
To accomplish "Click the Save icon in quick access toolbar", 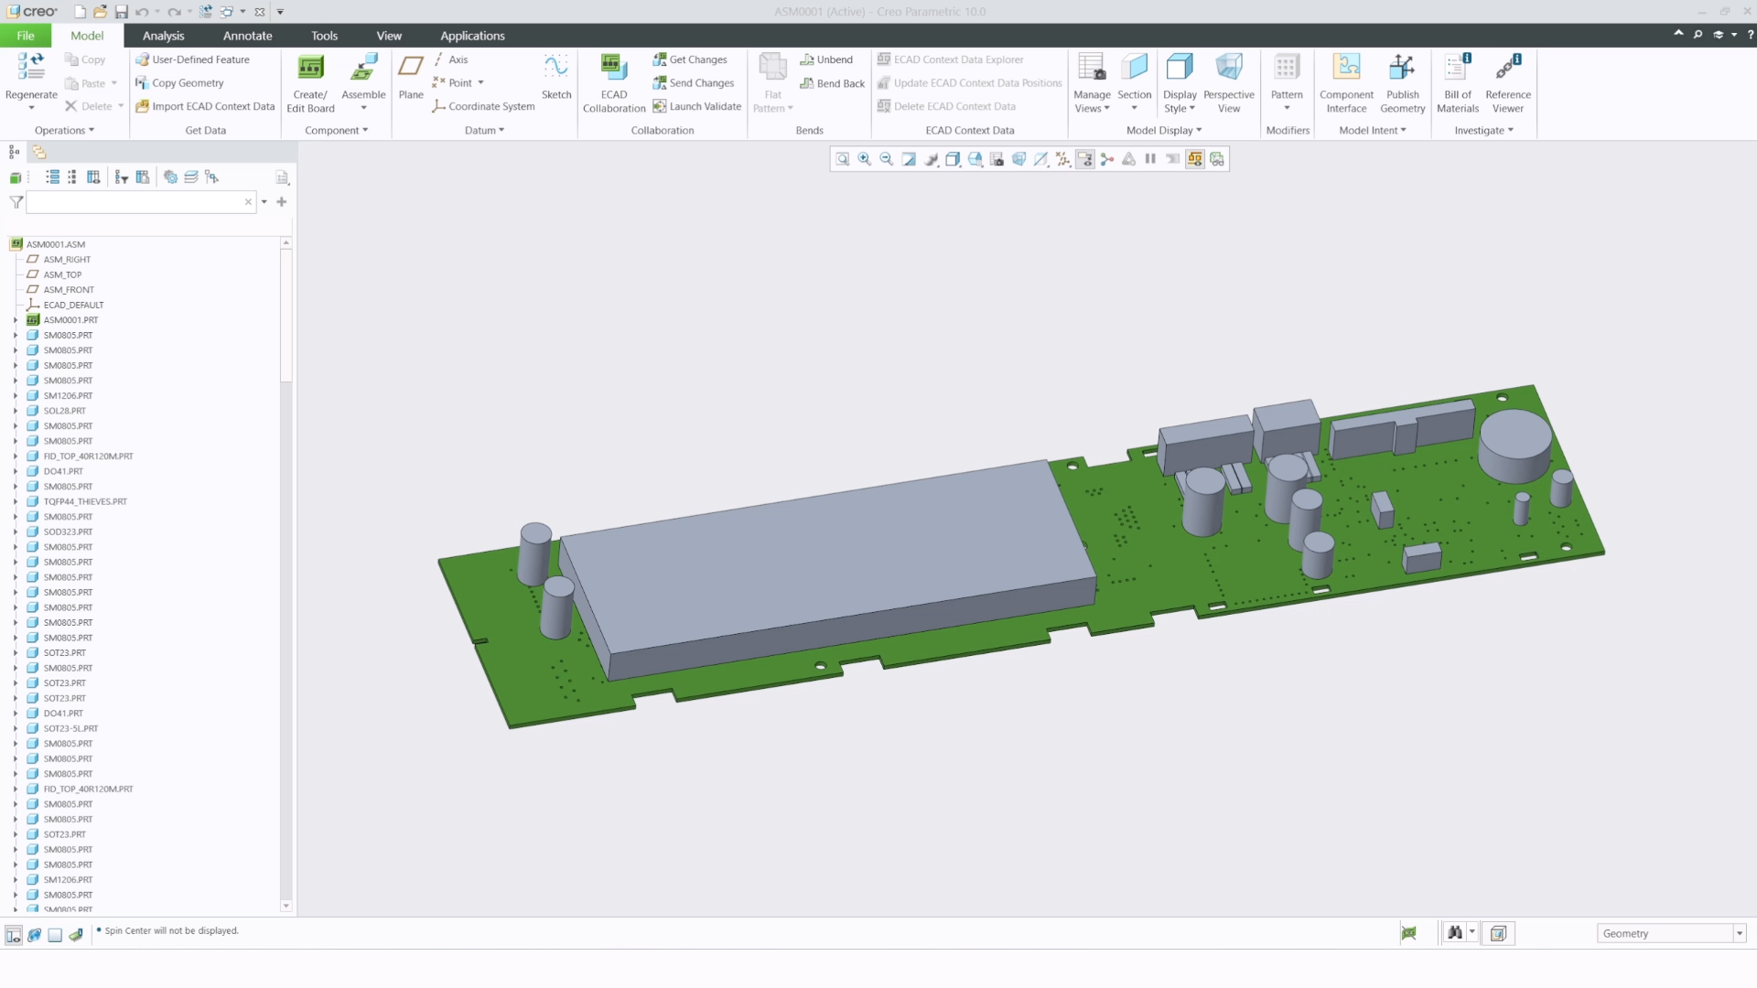I will click(121, 12).
